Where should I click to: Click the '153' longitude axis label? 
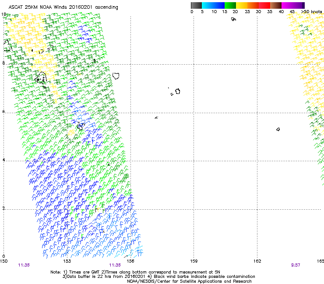[67, 261]
